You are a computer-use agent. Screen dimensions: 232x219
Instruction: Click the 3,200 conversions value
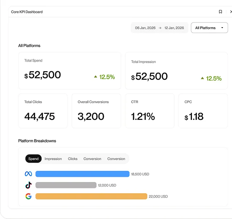coord(91,117)
